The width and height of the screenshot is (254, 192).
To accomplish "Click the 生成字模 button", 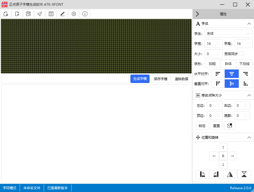I will [x=140, y=79].
